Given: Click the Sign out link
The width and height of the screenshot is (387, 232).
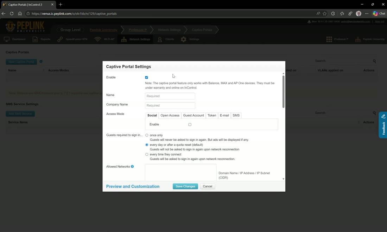Looking at the screenshot, I should point(379,22).
